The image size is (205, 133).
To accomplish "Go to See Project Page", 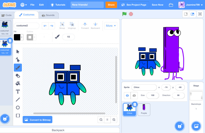I will [x=134, y=5].
